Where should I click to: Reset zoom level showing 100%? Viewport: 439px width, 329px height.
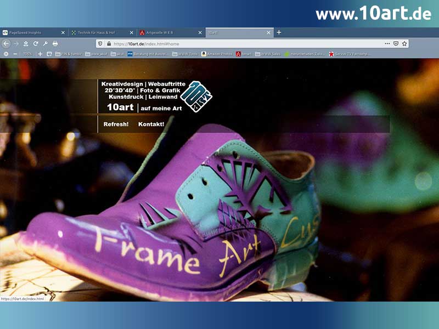(x=27, y=54)
